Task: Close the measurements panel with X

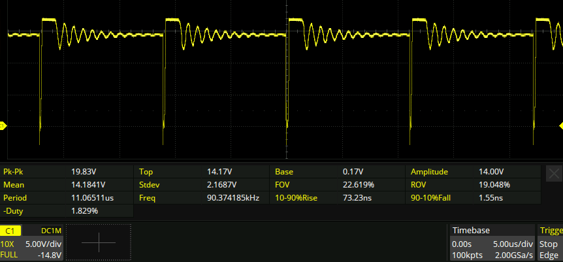Action: 553,173
